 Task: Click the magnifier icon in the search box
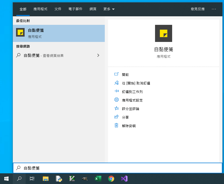[x=18, y=168]
